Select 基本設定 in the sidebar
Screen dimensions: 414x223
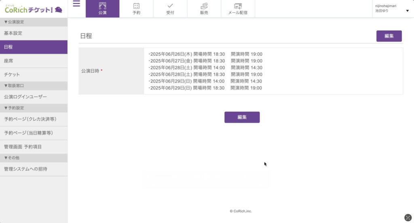point(13,33)
